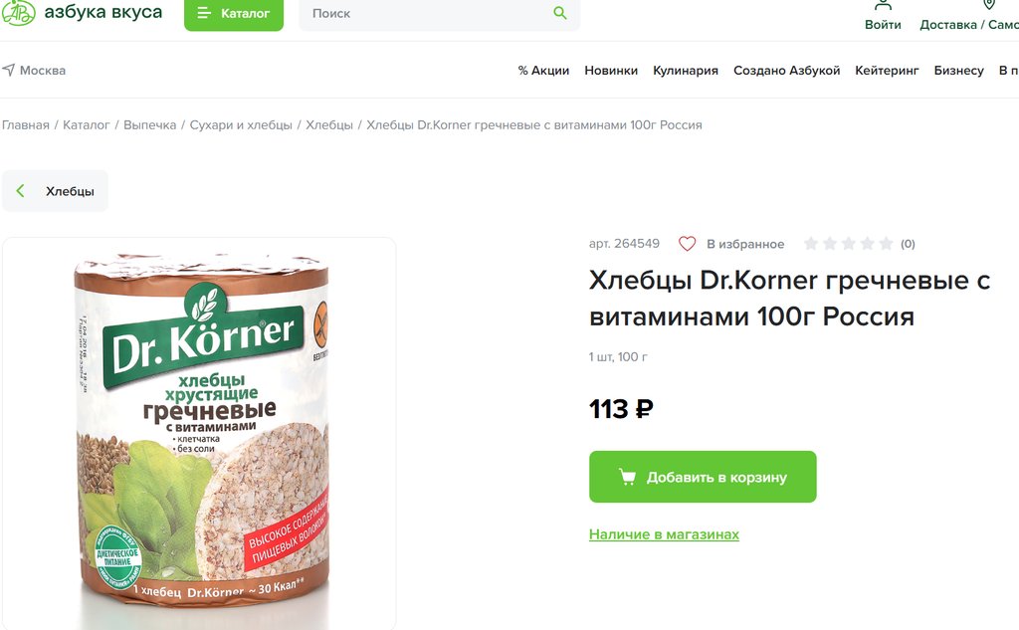Viewport: 1019px width, 630px height.
Task: Click the Войти user profile icon
Action: tap(883, 5)
